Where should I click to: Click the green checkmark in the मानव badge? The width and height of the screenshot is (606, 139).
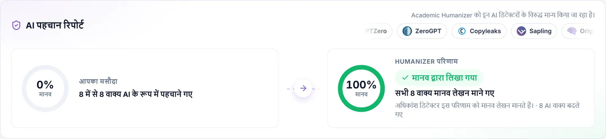tap(405, 78)
